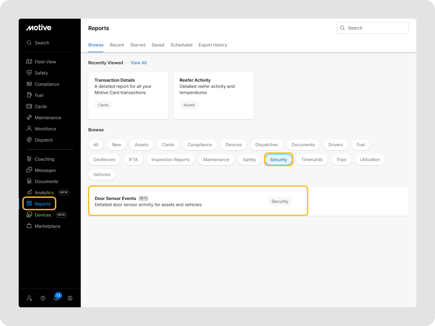This screenshot has height=326, width=435.
Task: Click the help question mark icon
Action: 43,298
